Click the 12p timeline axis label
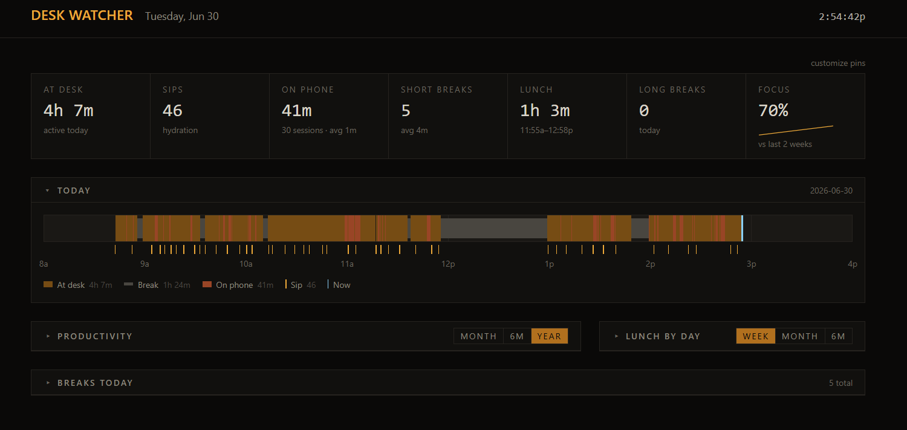The height and width of the screenshot is (430, 907). point(448,264)
